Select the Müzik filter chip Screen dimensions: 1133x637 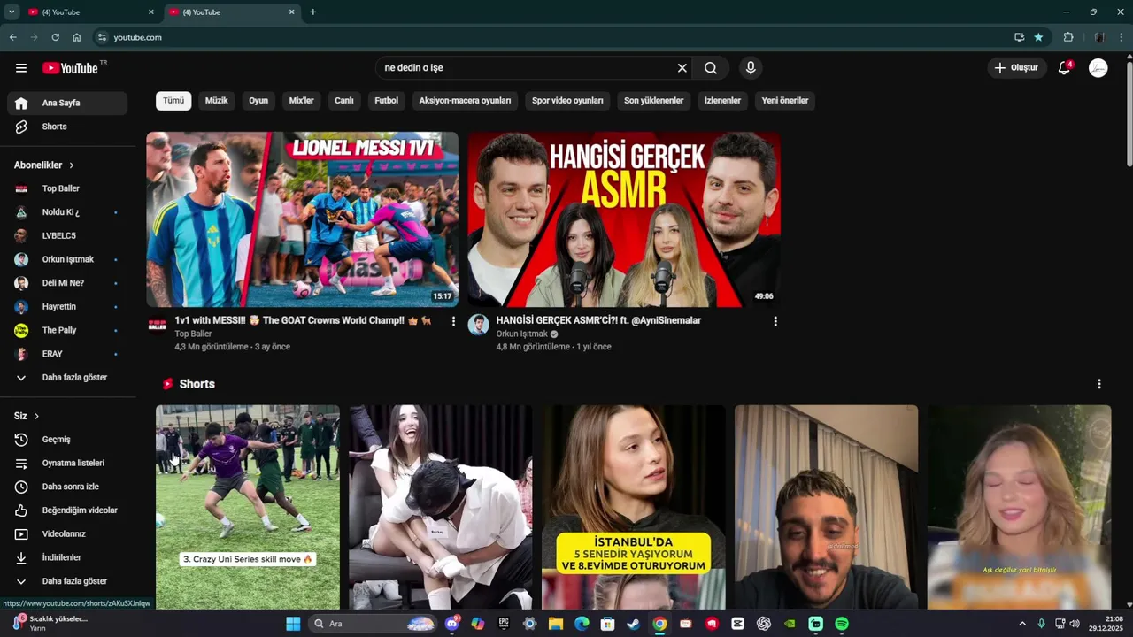pos(217,101)
